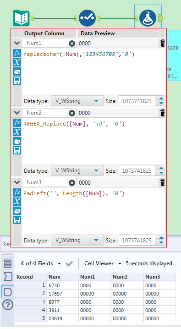Click the Num column header in results

point(62,277)
